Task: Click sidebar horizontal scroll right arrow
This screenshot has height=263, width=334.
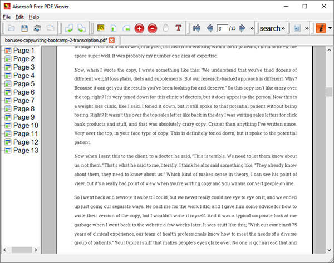Action: 36,250
